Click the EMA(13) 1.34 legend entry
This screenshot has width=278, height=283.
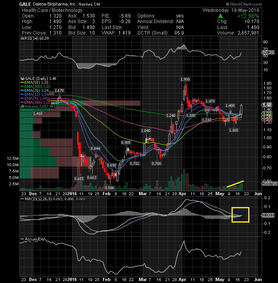37,94
